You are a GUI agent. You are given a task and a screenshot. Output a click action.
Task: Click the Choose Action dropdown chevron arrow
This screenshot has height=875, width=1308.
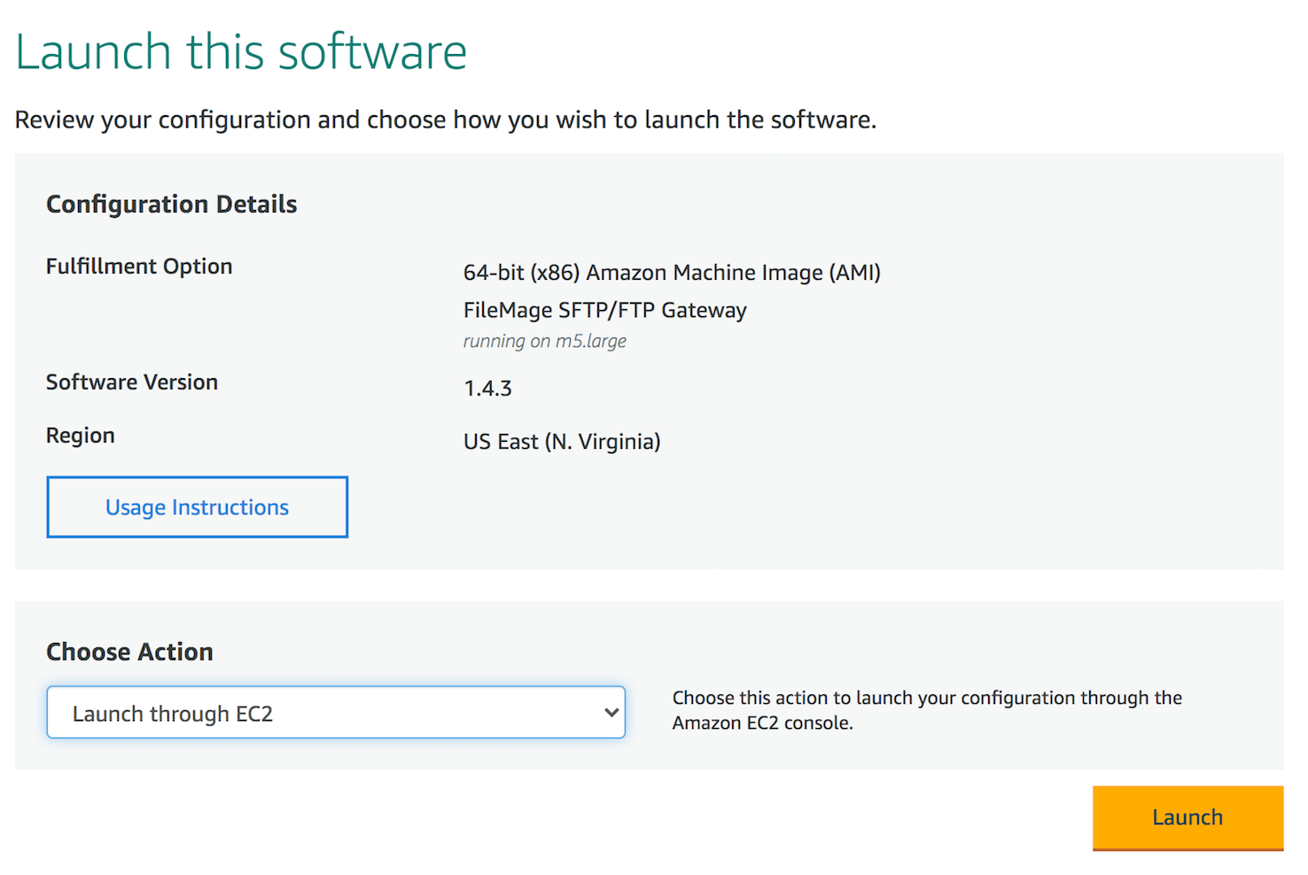611,713
